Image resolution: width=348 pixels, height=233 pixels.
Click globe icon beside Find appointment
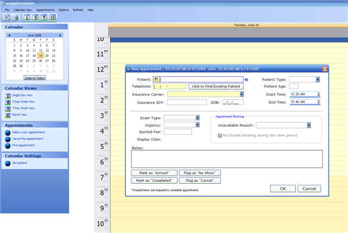click(x=8, y=146)
